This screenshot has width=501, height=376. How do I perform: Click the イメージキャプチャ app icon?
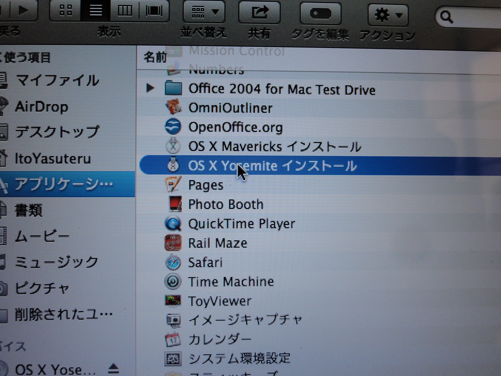pos(173,320)
